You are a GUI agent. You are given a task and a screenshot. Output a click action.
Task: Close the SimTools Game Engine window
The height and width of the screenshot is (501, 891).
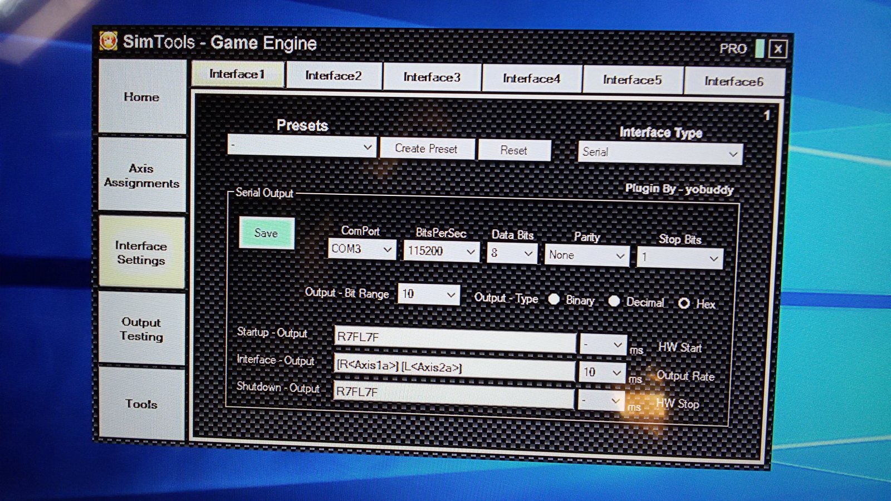(778, 50)
